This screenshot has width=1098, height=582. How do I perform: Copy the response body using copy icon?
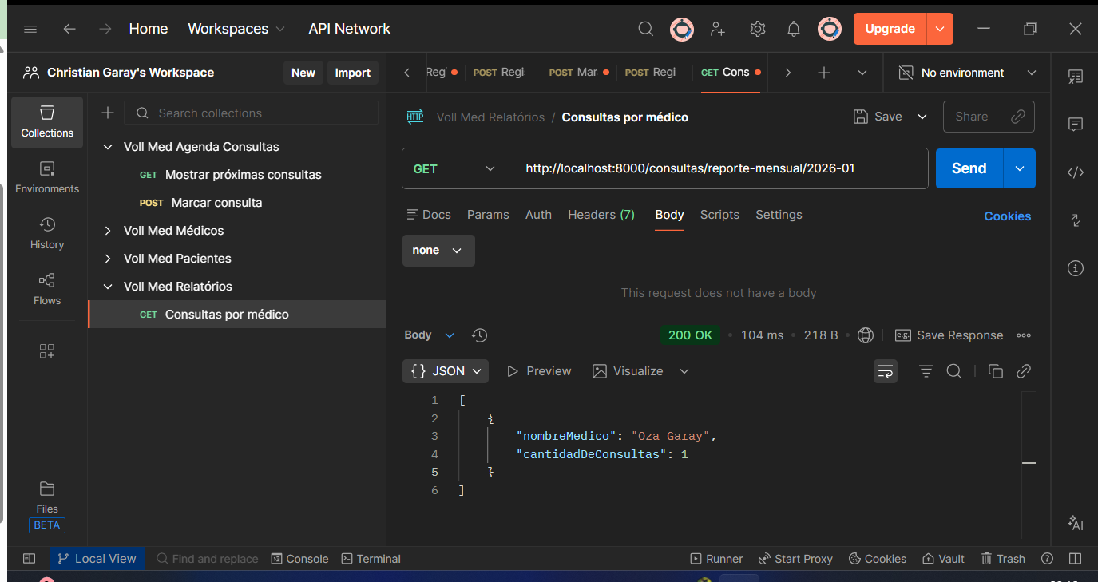995,371
